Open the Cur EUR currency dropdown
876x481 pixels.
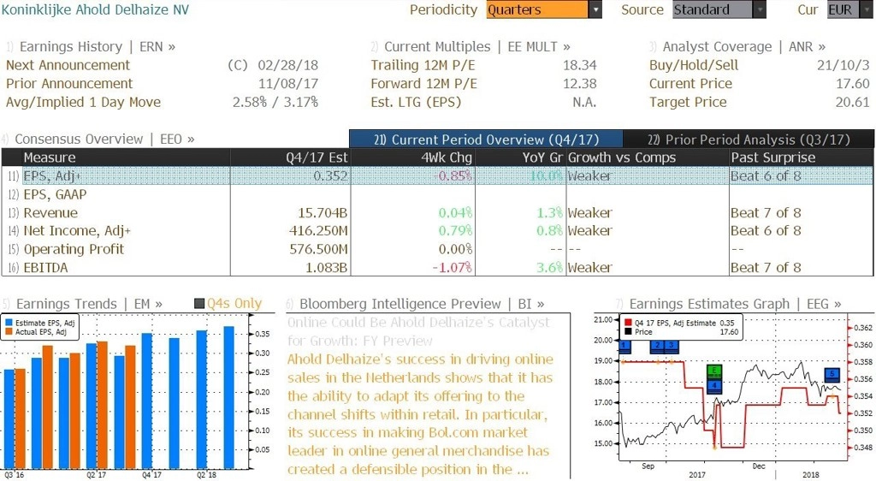tap(866, 9)
